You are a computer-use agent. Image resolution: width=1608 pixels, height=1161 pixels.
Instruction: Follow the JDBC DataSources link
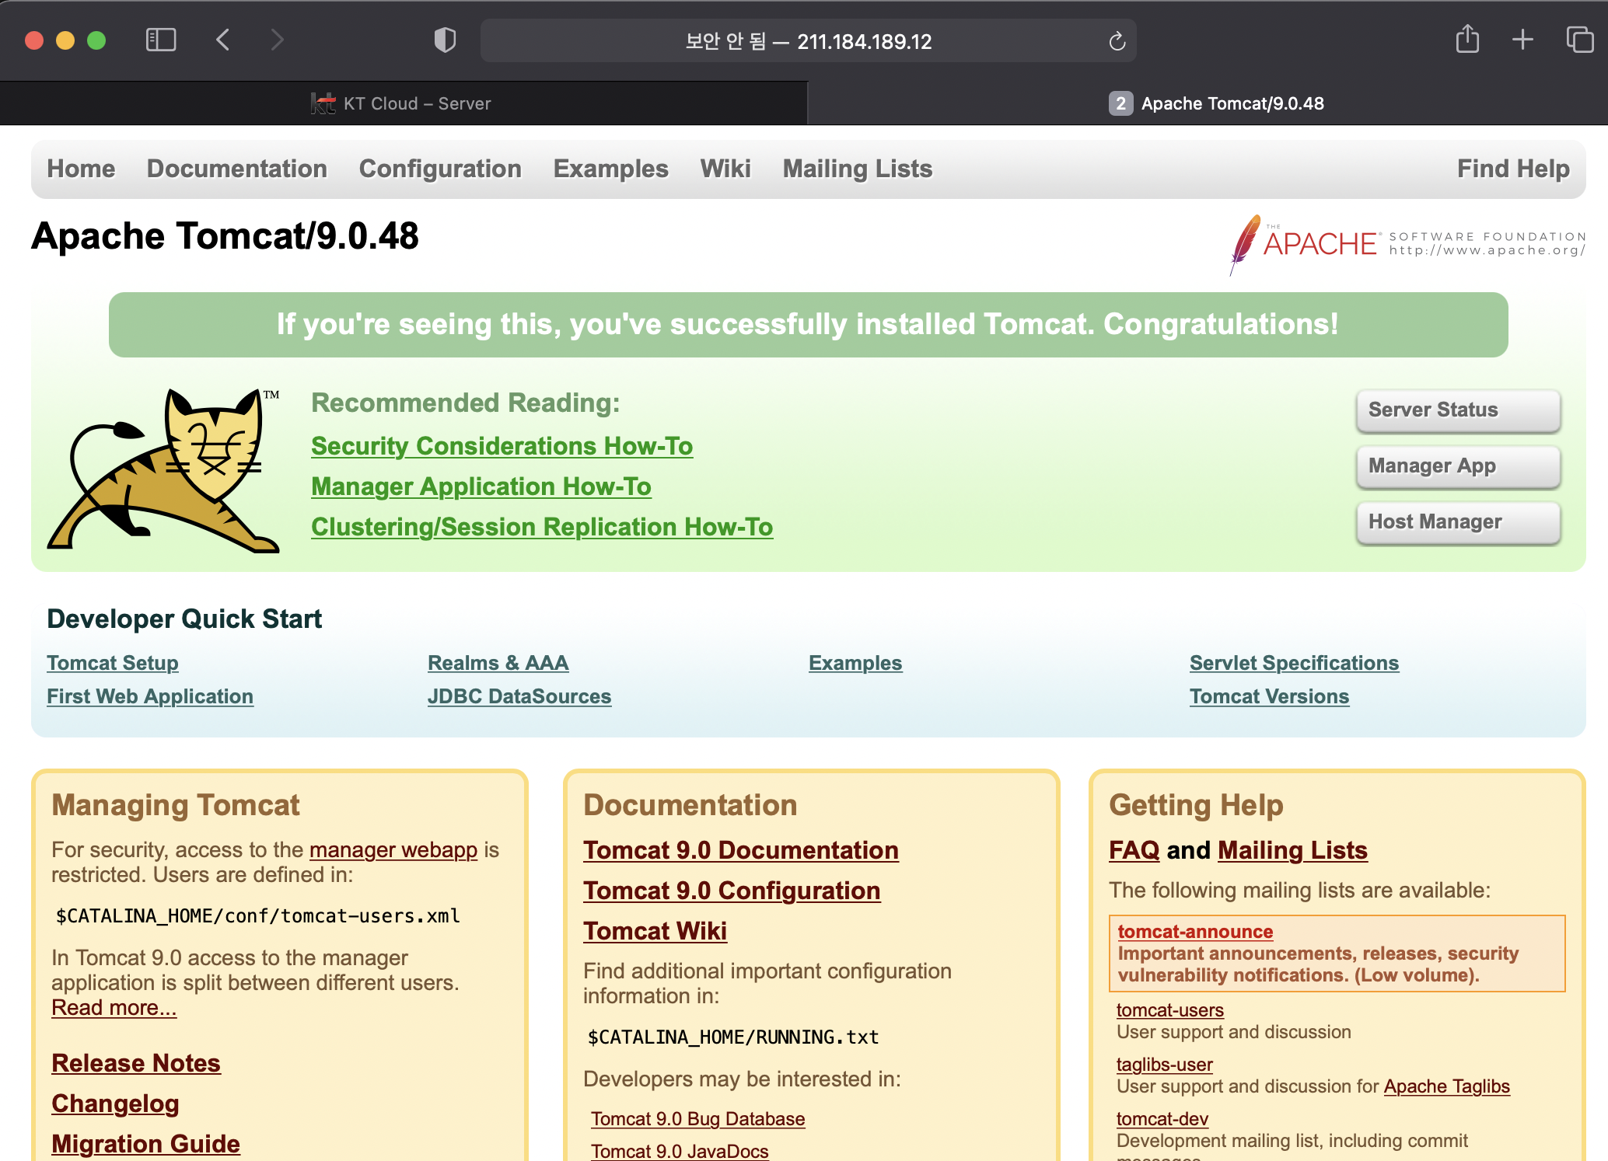519,696
